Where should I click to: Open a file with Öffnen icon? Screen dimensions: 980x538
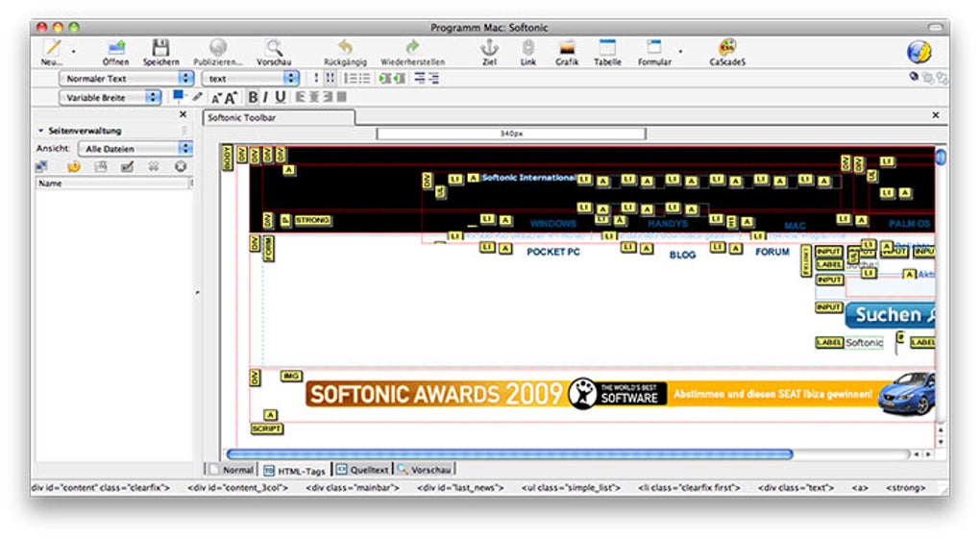[x=115, y=48]
